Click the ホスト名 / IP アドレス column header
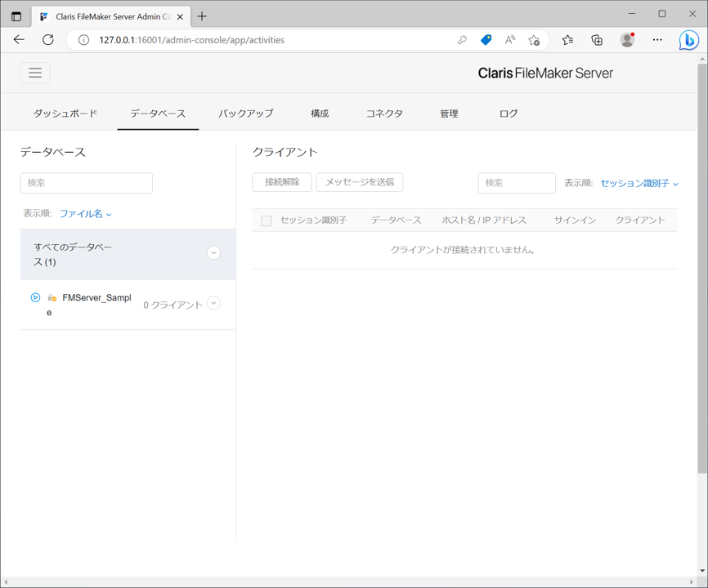This screenshot has width=708, height=588. [x=484, y=220]
